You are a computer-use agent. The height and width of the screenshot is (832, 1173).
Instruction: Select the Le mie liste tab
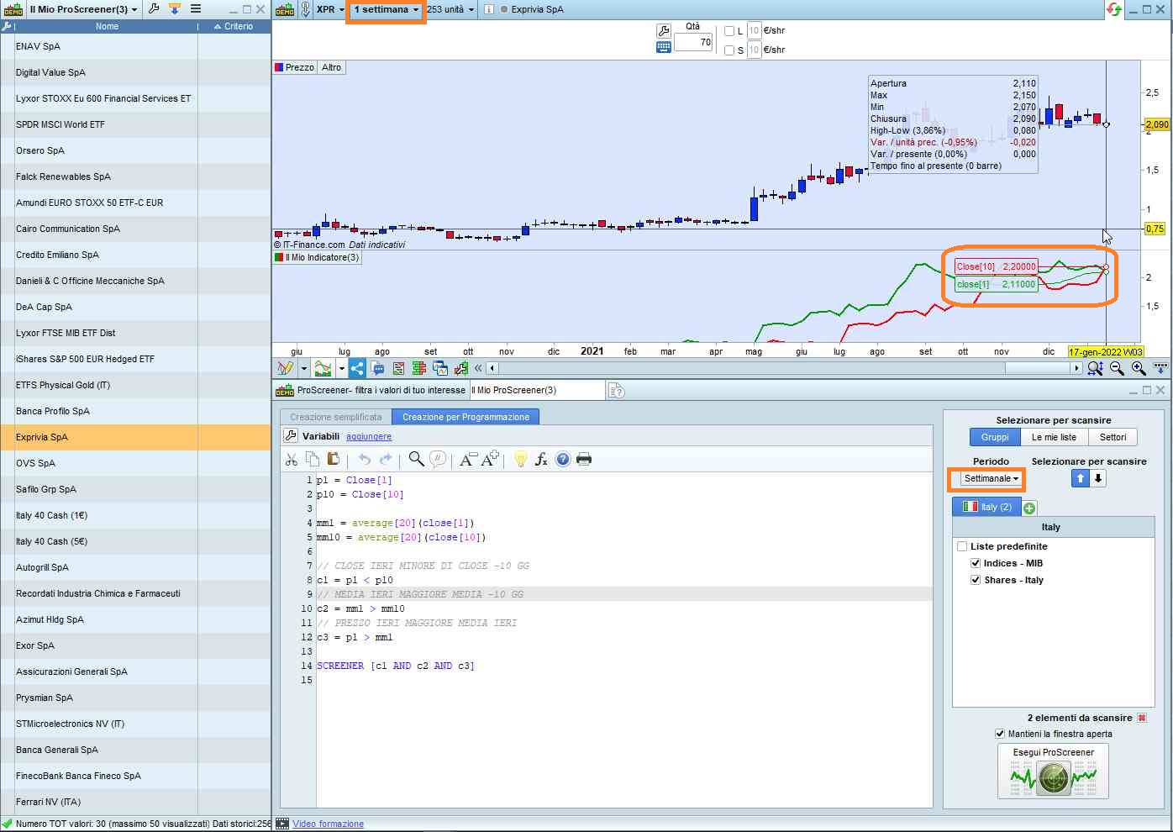(x=1054, y=437)
